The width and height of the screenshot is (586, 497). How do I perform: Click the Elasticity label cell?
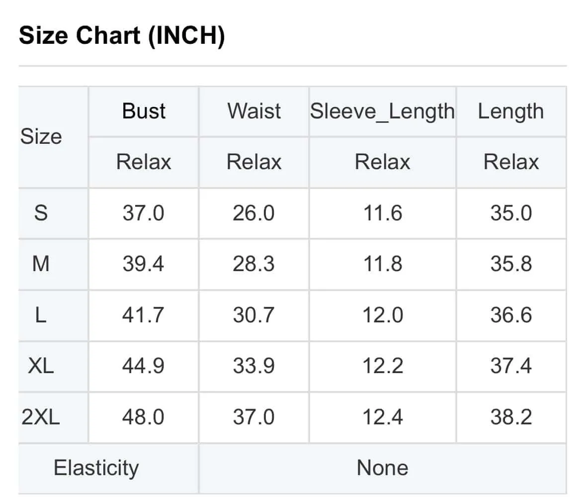coord(96,468)
